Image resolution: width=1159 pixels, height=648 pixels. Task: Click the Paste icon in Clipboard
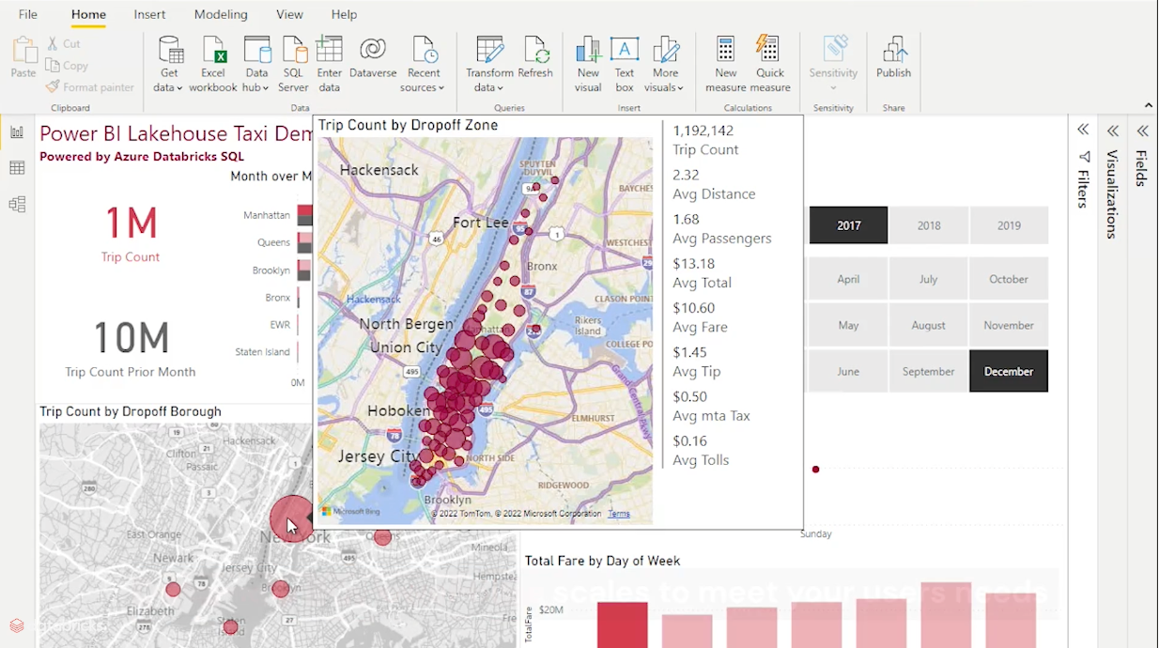coord(23,50)
